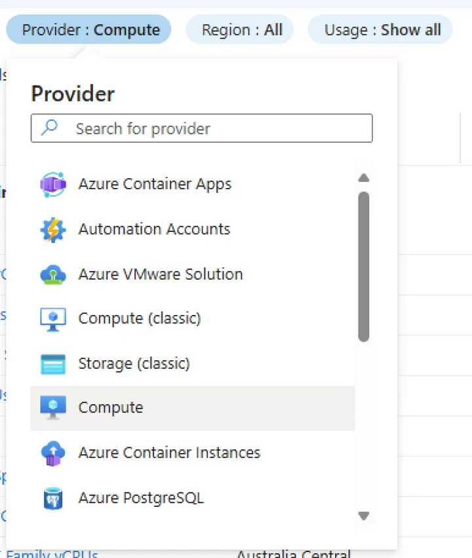Screen dimensions: 472x558
Task: Click the provider list scrollbar thumb
Action: pyautogui.click(x=363, y=267)
